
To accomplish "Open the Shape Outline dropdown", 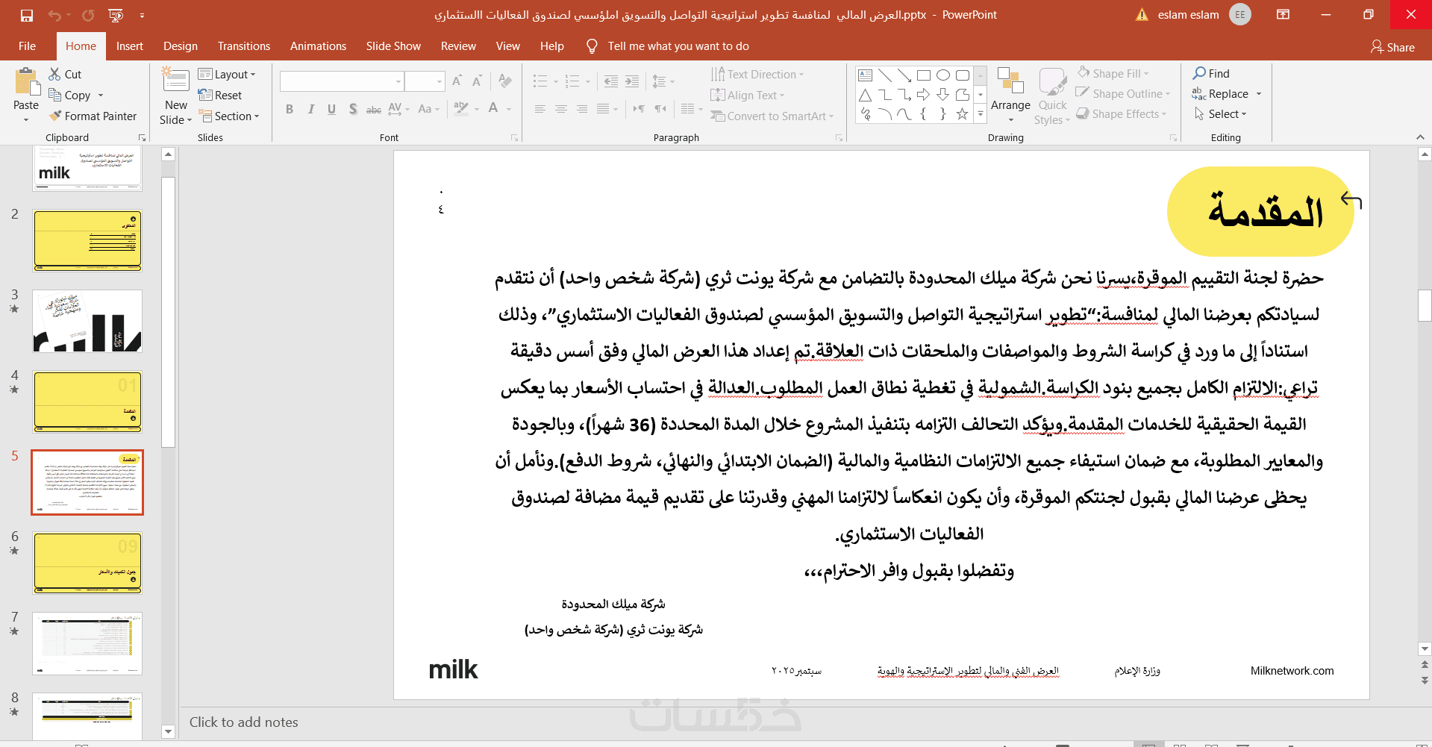I will pyautogui.click(x=1123, y=93).
